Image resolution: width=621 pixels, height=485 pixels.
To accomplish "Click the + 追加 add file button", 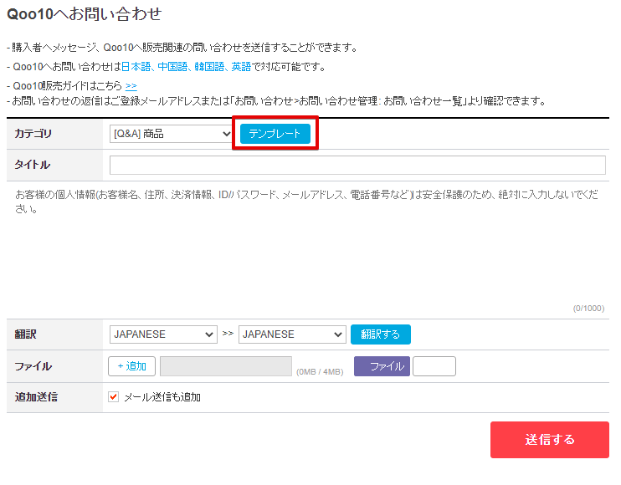I will pyautogui.click(x=131, y=366).
